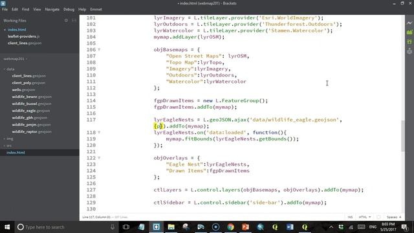Click Brackets icon in the taskbar

[x=156, y=227]
